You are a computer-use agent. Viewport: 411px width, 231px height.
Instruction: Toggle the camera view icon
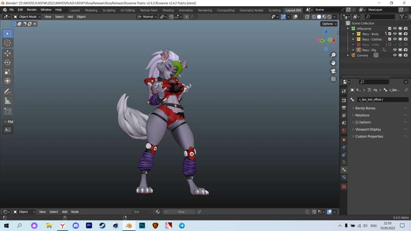[333, 71]
